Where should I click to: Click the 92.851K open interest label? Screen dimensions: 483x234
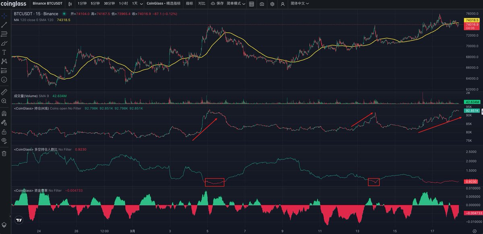click(x=471, y=111)
